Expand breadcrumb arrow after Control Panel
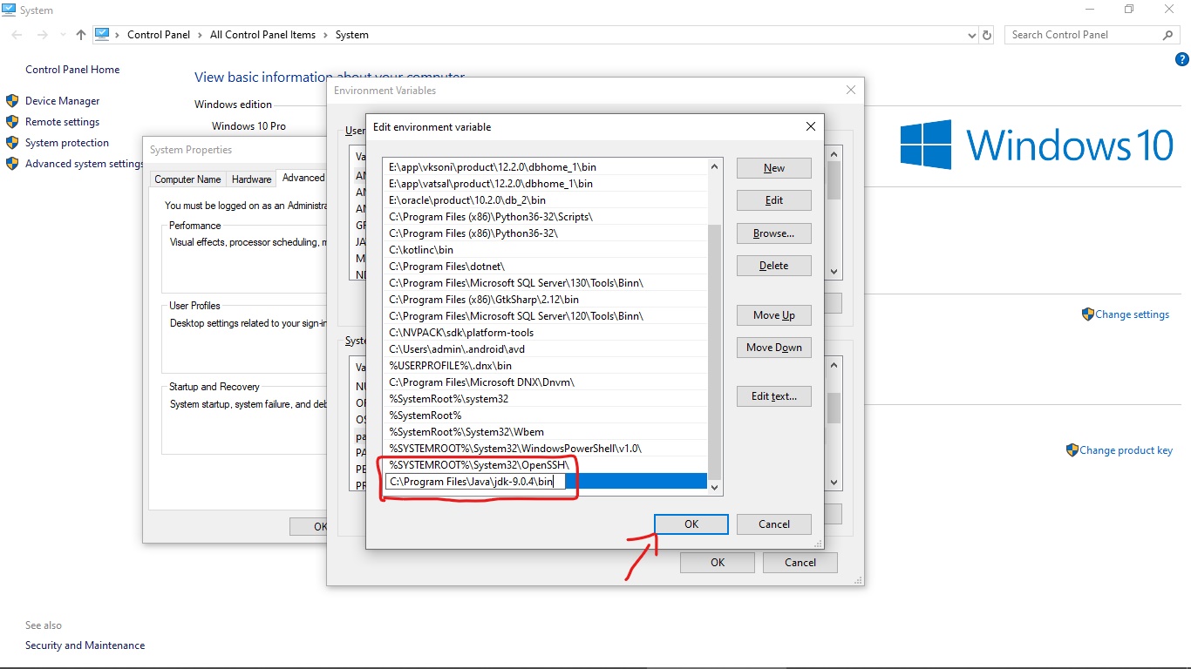 click(201, 35)
